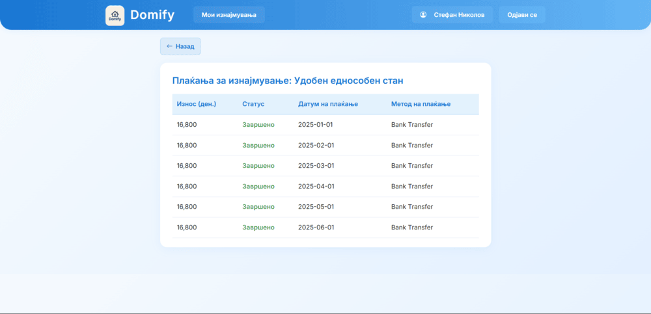
Task: Click Bank Transfer in the 2025-04-01 row
Action: click(x=411, y=187)
